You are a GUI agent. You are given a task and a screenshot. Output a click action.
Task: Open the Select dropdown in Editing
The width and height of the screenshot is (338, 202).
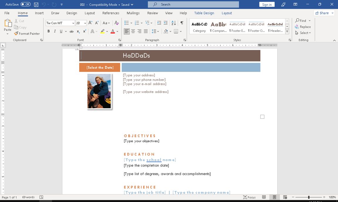point(303,33)
